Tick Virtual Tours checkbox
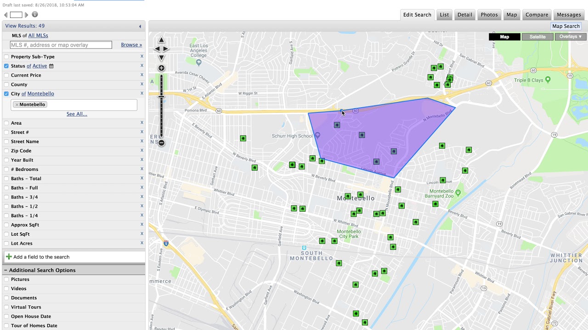This screenshot has height=330, width=588. (x=6, y=307)
